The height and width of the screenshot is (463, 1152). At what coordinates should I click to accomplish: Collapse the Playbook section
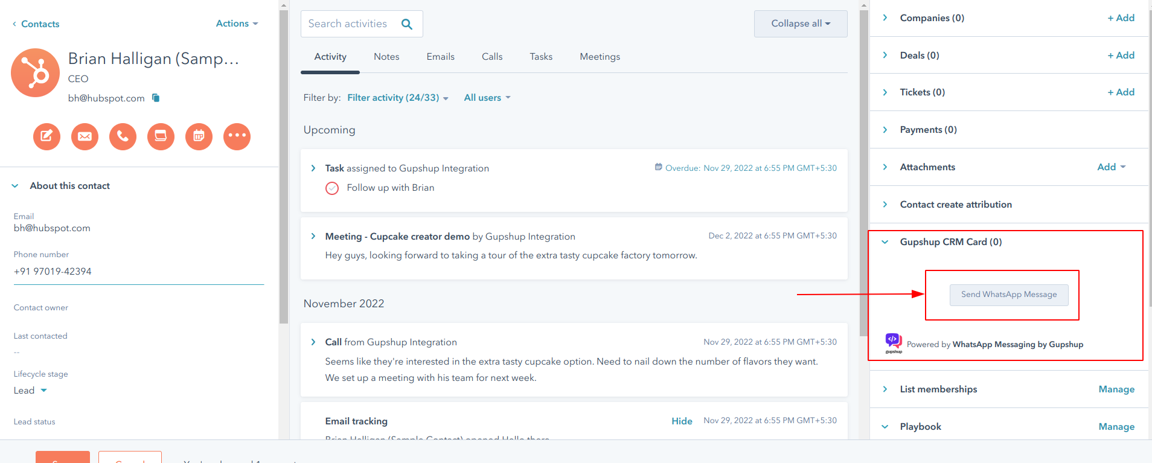[885, 427]
